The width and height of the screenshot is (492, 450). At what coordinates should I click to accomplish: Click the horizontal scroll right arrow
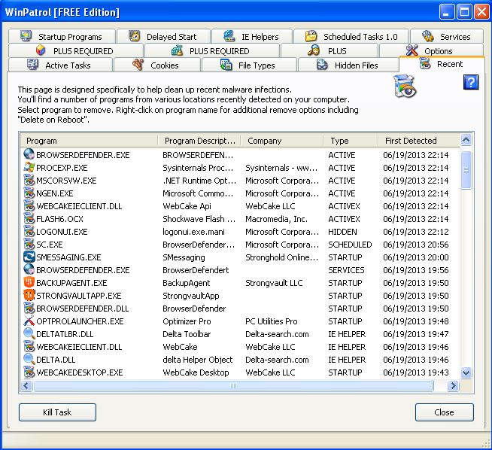(x=453, y=385)
